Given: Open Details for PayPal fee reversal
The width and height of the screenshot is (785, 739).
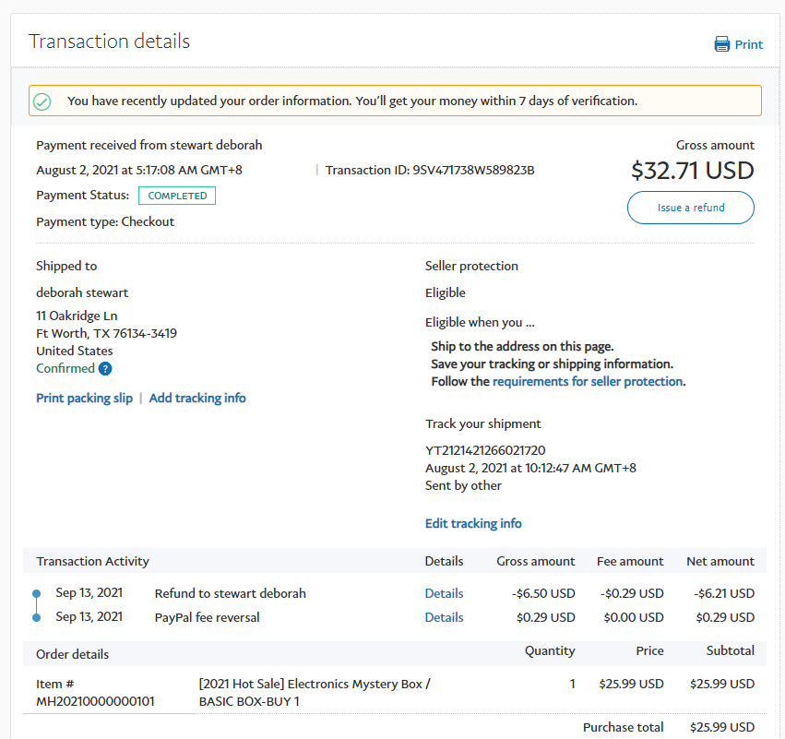Looking at the screenshot, I should tap(444, 617).
